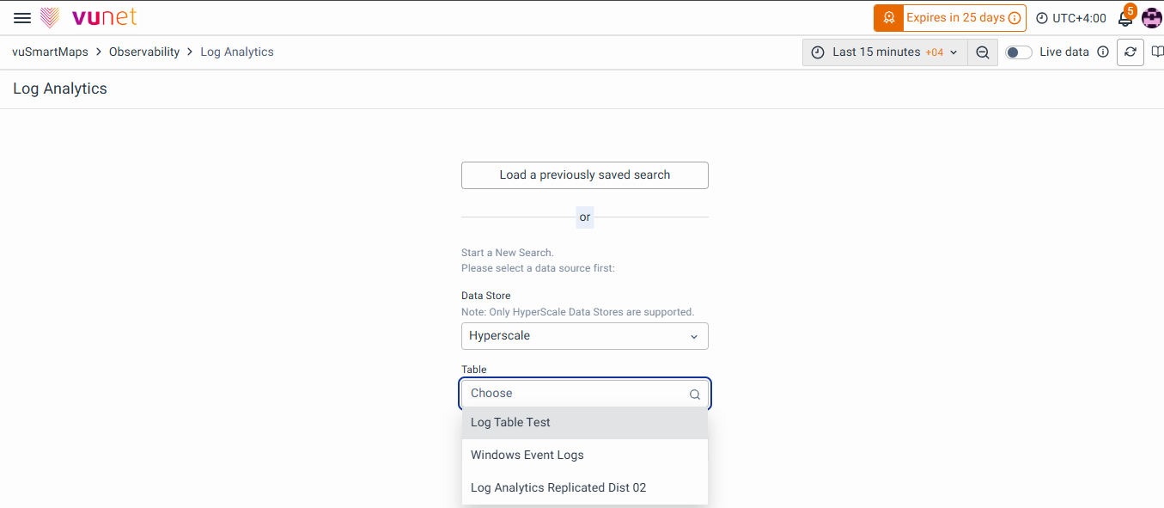Image resolution: width=1164 pixels, height=508 pixels.
Task: Click the zoom out time range icon
Action: point(983,52)
